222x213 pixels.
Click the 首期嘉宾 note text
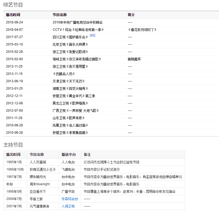134,59
